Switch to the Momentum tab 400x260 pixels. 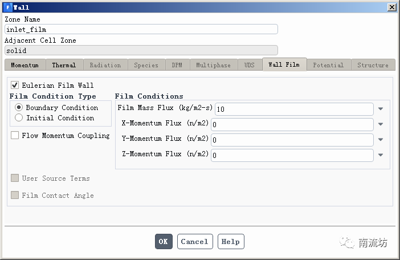point(25,65)
